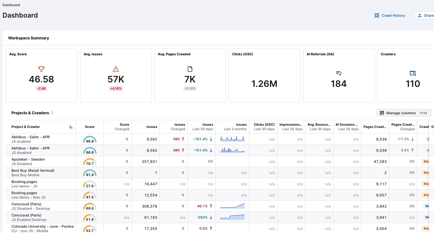Viewport: 434px width, 233px height.
Task: Click the 1.26M clicks value
Action: click(x=264, y=84)
